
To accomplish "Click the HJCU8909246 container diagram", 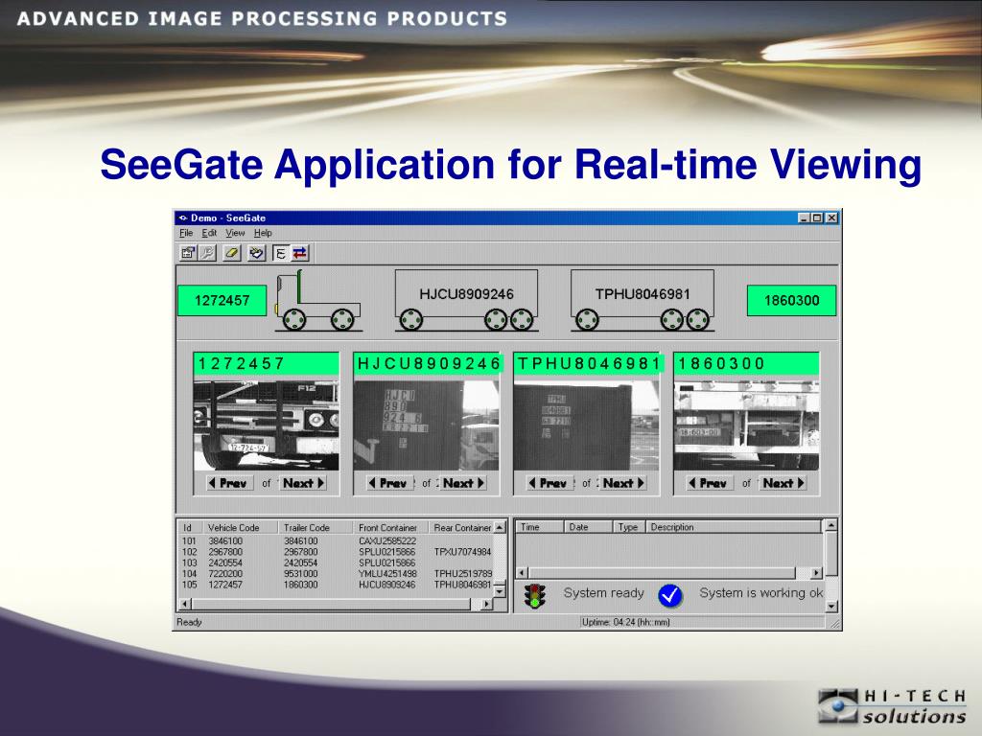I will 467,300.
